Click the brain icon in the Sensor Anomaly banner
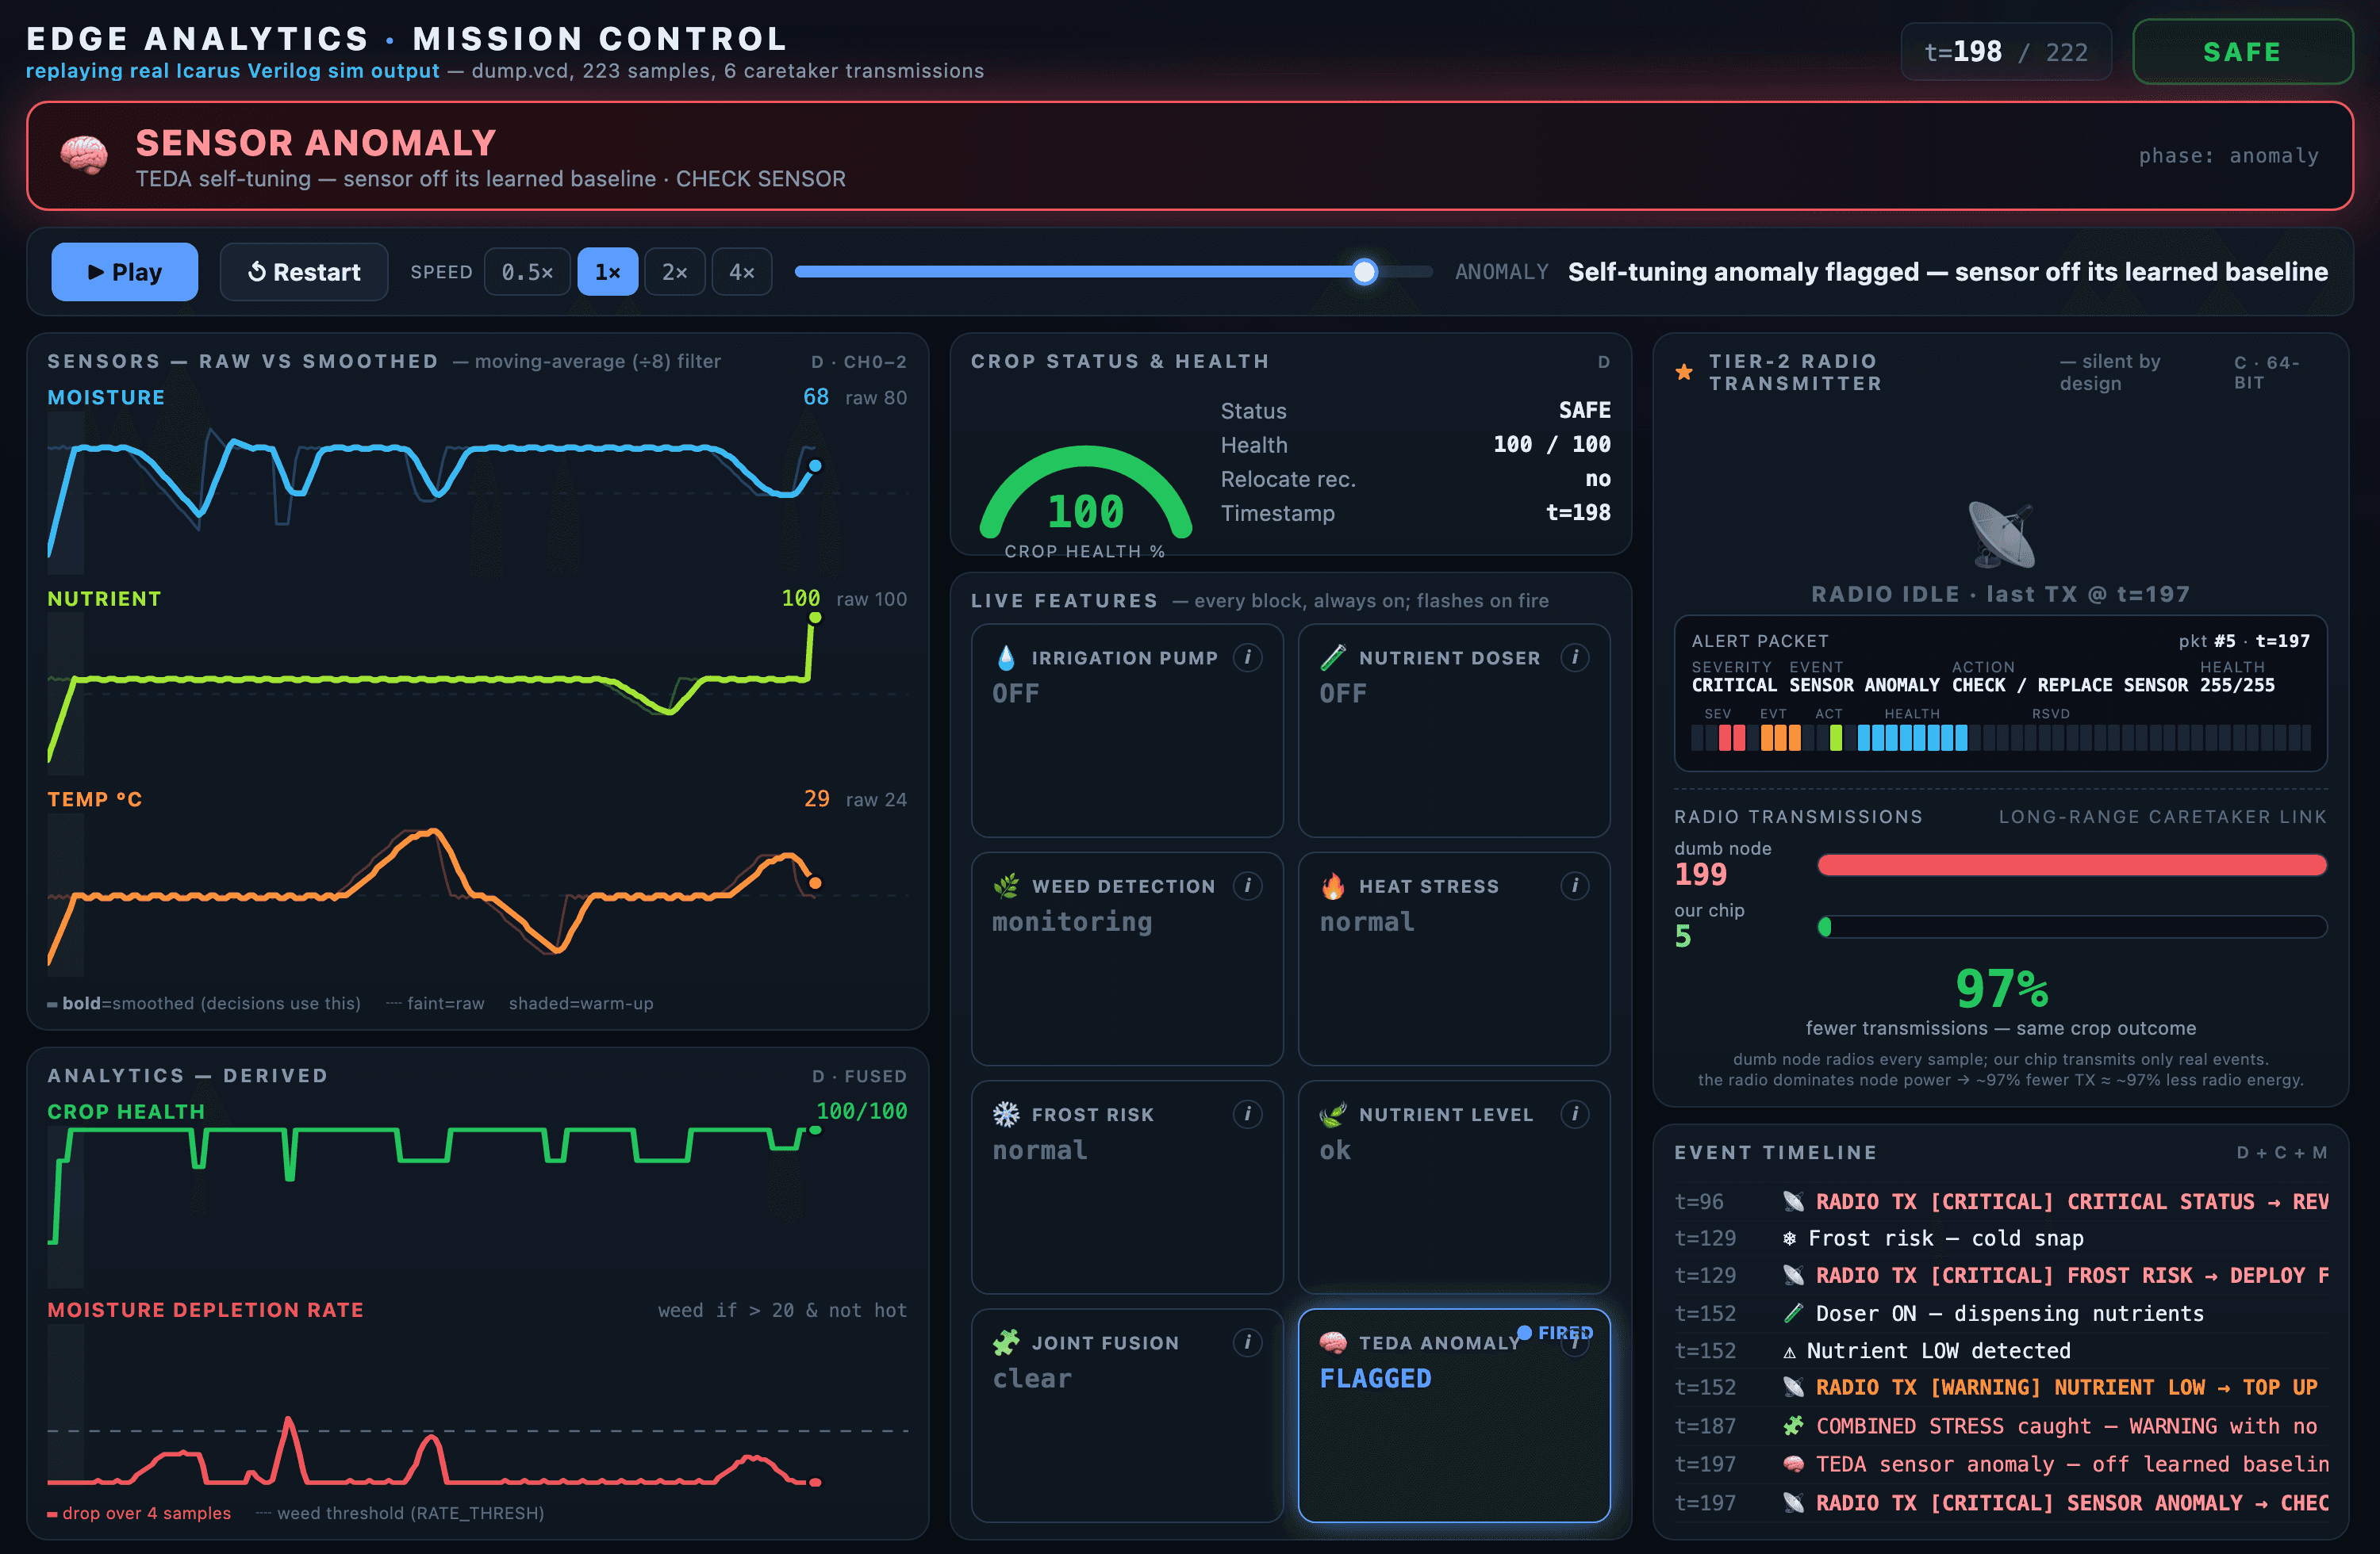The width and height of the screenshot is (2380, 1554). click(84, 156)
